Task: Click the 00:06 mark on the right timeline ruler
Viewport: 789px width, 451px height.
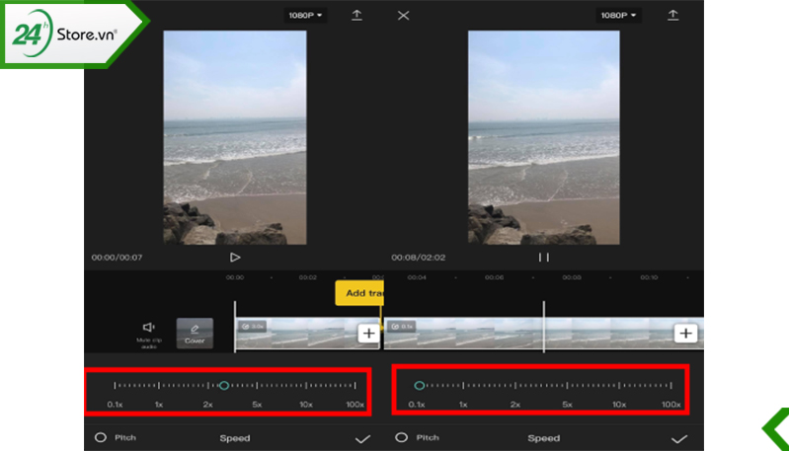Action: (x=494, y=277)
